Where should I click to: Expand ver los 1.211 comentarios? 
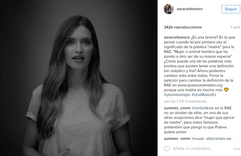[x=185, y=101]
